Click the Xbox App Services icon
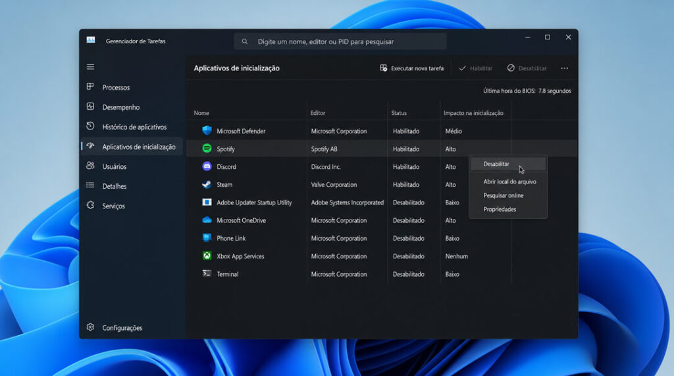 [207, 256]
